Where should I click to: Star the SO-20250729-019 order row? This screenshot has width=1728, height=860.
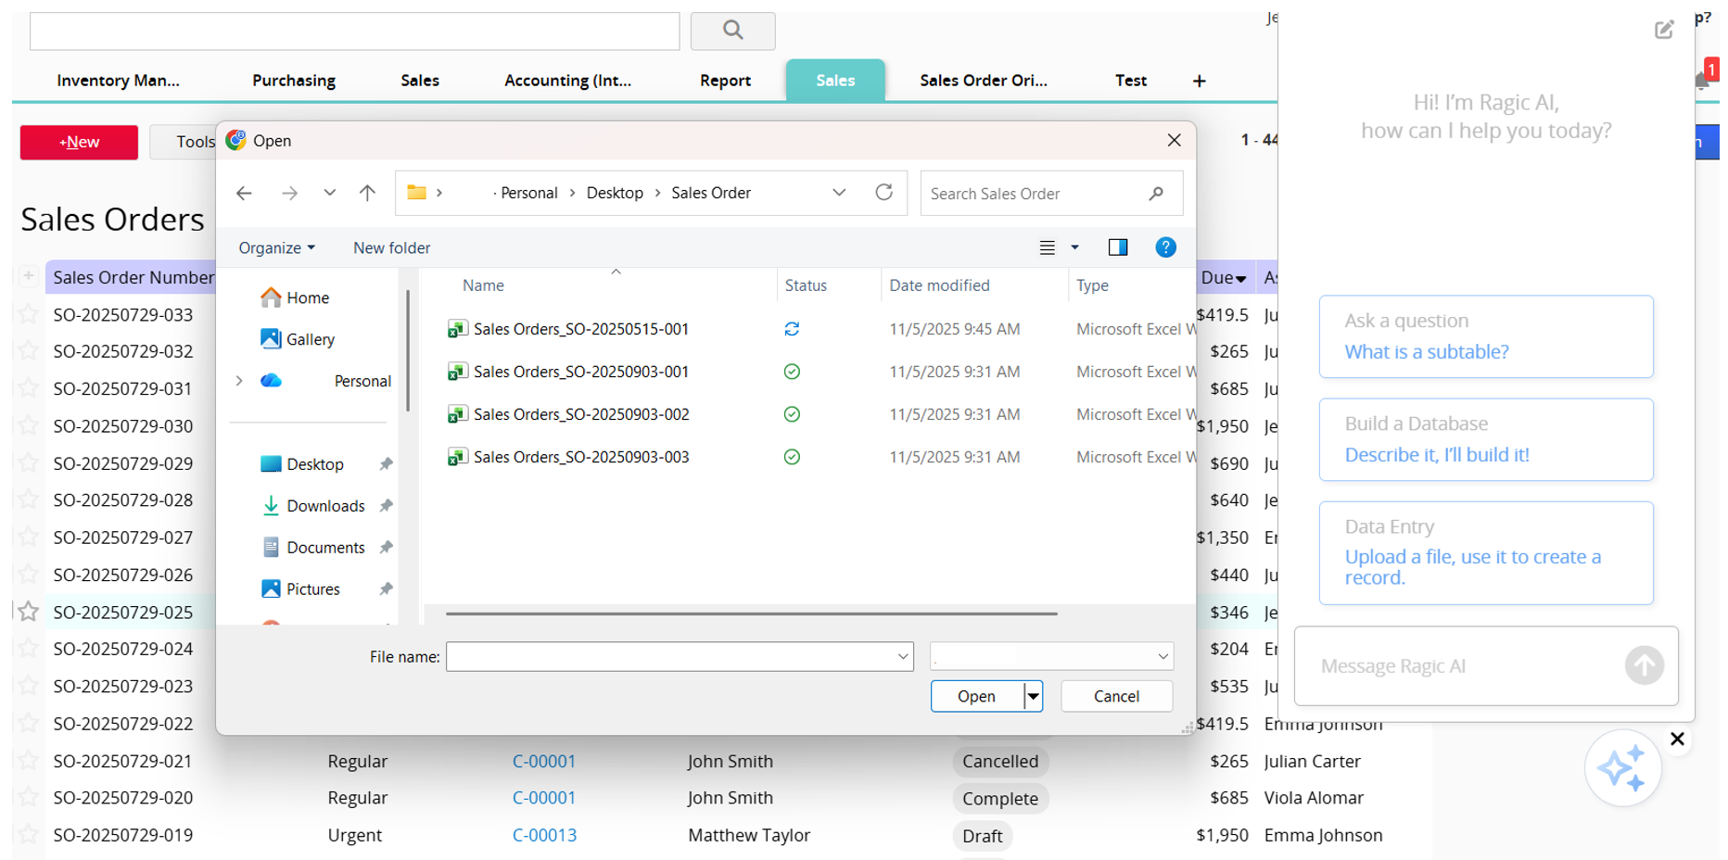pos(29,835)
